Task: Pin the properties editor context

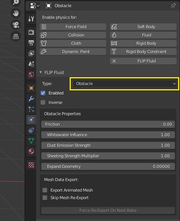Action: (173, 6)
